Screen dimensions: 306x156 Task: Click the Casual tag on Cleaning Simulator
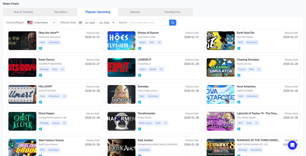coord(242,69)
